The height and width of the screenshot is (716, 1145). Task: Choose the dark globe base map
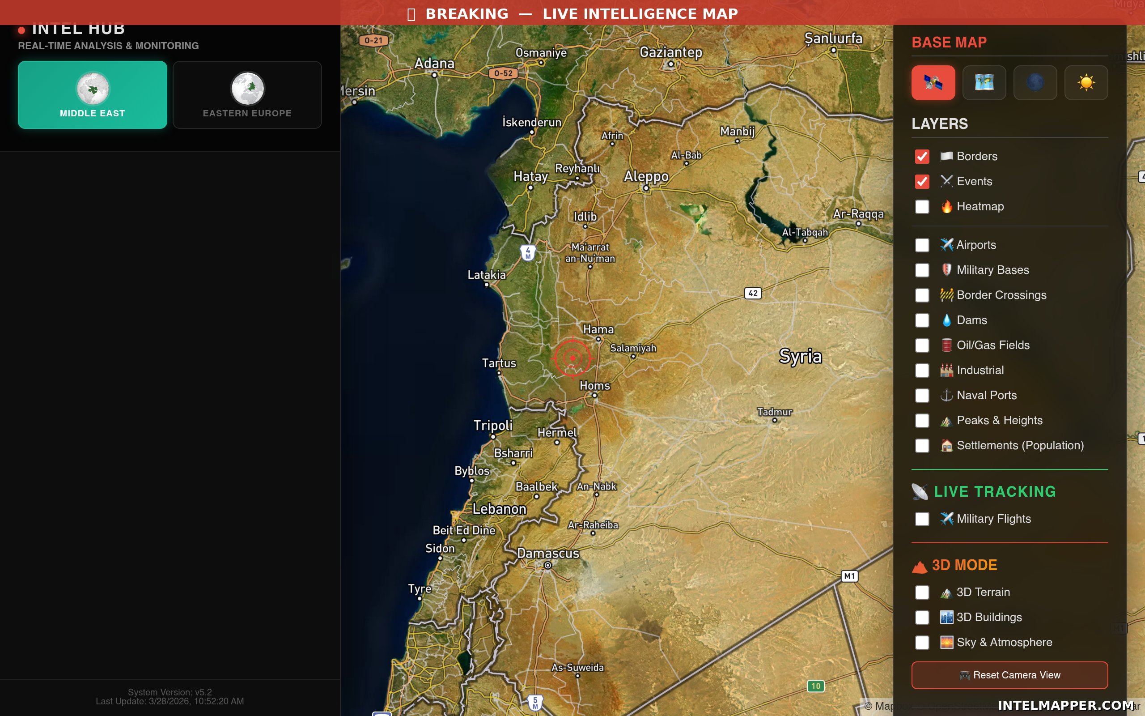click(1035, 83)
